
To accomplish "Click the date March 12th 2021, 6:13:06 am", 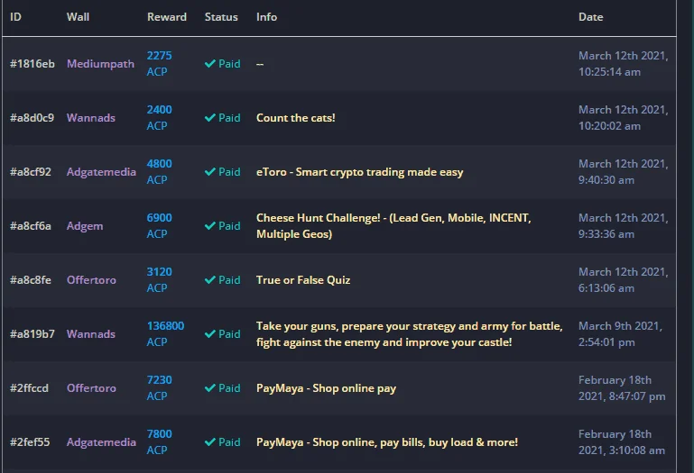I will (624, 280).
